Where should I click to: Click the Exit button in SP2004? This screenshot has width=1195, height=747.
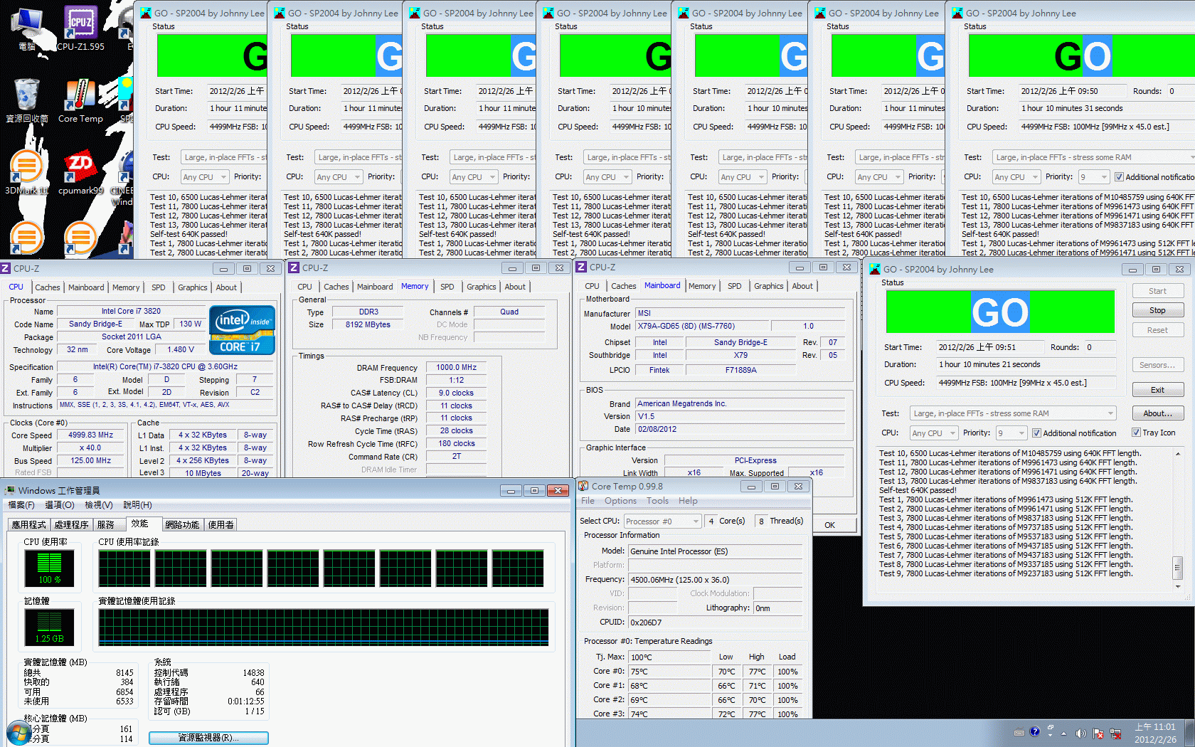(x=1157, y=390)
